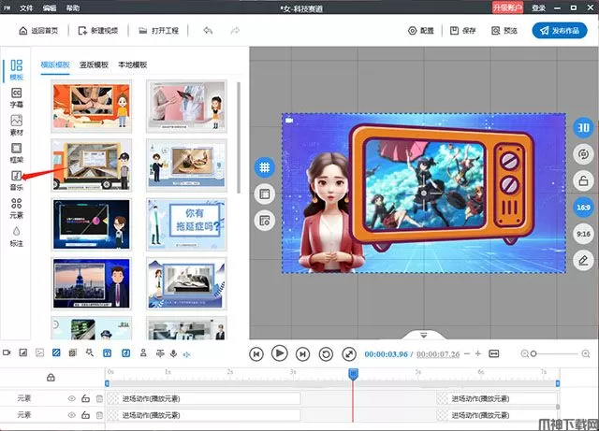
Task: Toggle visibility eye of first 元素 track
Action: tap(71, 398)
